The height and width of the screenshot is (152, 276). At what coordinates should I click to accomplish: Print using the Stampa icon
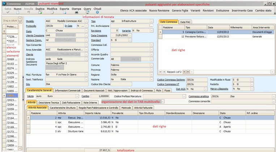pos(76,12)
